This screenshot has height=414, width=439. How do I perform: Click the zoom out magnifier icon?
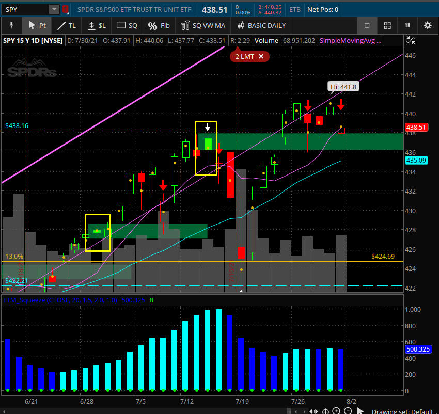pos(348,411)
